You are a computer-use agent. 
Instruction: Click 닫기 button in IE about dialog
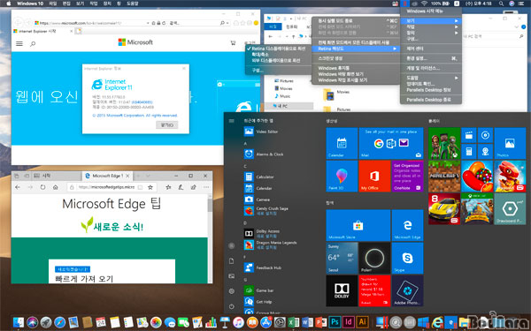point(167,125)
